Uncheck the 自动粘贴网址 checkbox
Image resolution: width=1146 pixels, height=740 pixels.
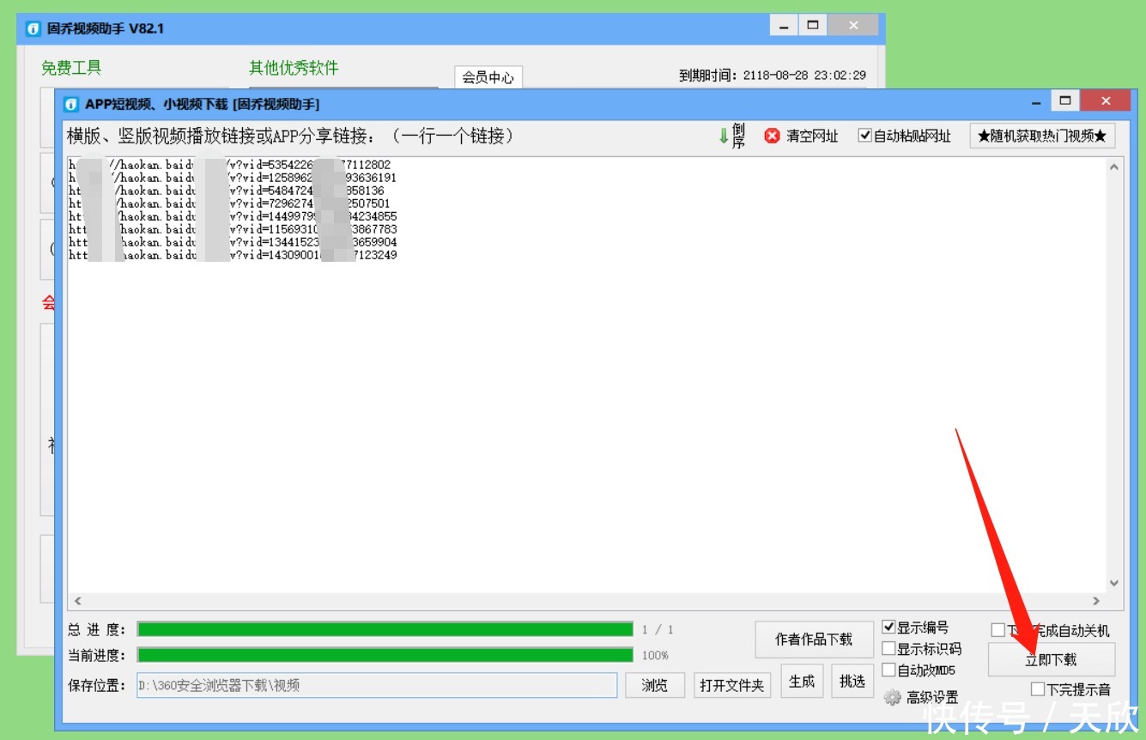864,135
